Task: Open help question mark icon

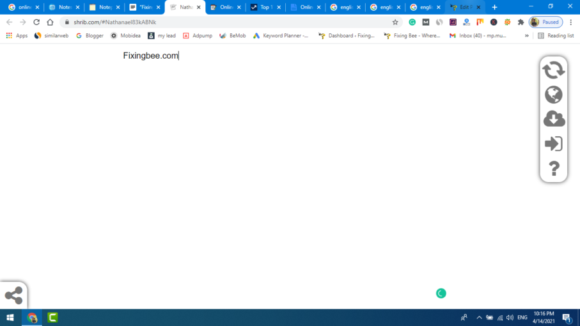Action: (554, 169)
